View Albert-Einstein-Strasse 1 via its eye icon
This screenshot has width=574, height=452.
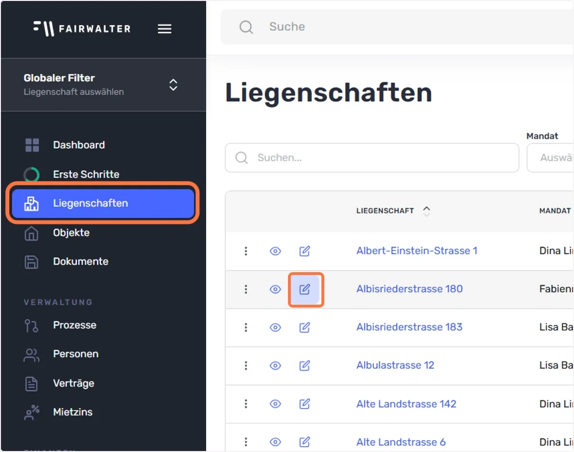(276, 251)
